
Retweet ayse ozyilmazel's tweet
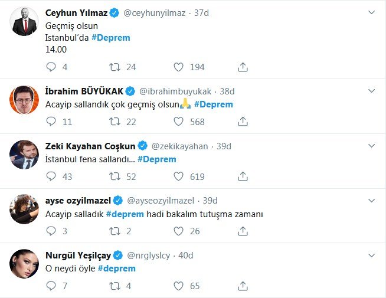coord(115,231)
